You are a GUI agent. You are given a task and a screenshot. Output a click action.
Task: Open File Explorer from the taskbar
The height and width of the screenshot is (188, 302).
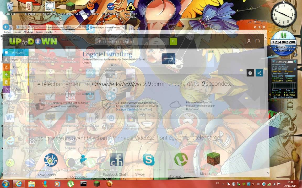click(32, 184)
